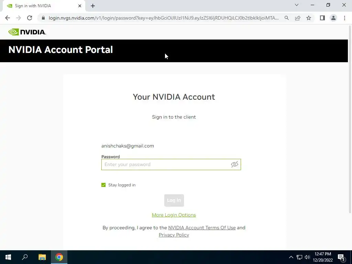Open the volume speaker tray icon
This screenshot has height=264, width=352.
point(307,257)
